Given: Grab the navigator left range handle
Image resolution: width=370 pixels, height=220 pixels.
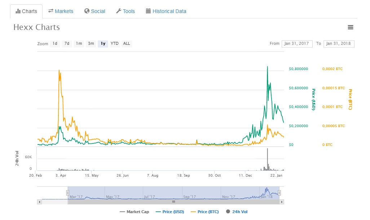Looking at the screenshot, I should (68, 193).
